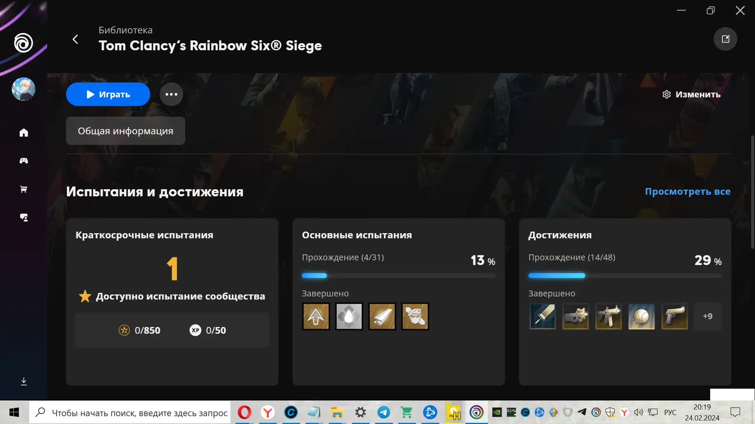This screenshot has width=755, height=424.
Task: Open the Краткосрочные испытания card title
Action: 144,235
